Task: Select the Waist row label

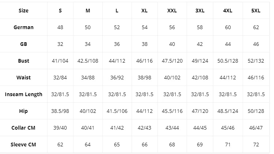Action: pyautogui.click(x=23, y=78)
